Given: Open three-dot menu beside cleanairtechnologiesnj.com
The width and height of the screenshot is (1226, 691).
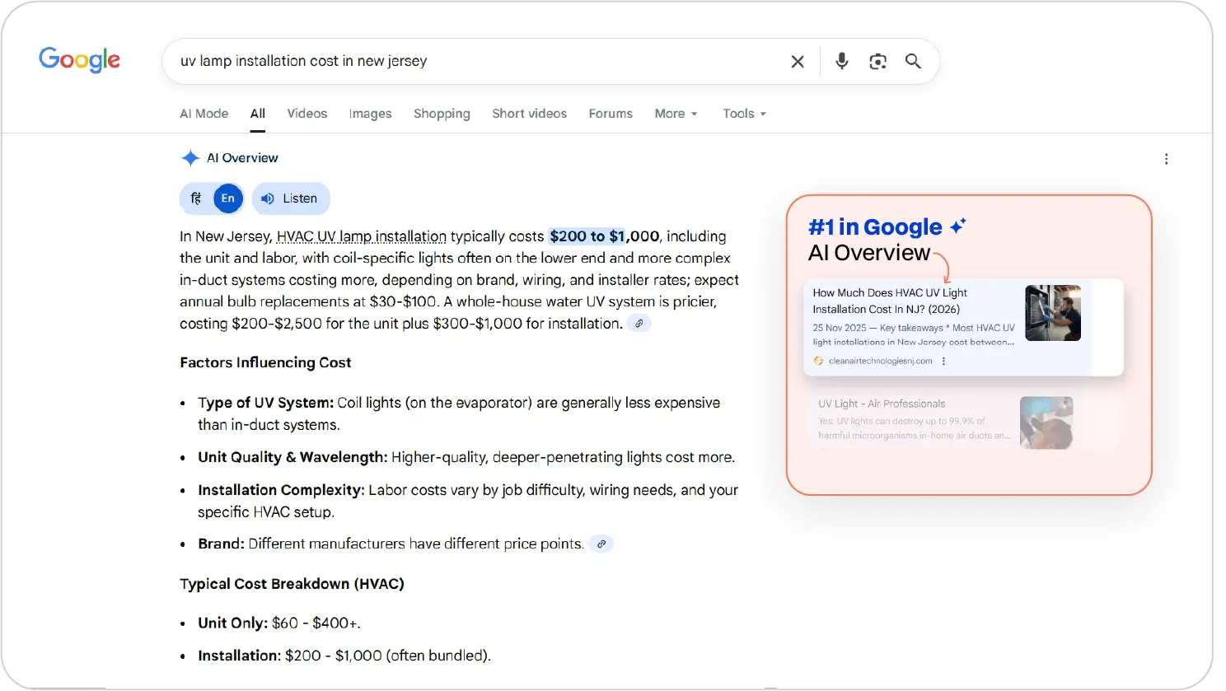Looking at the screenshot, I should (943, 361).
